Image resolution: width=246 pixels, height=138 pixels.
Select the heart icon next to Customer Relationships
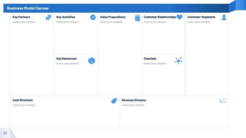(x=179, y=17)
